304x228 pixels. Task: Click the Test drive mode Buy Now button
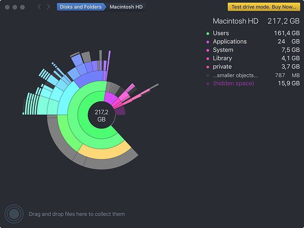click(264, 7)
